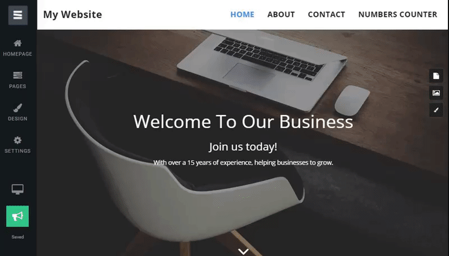Click the brush icon on right edge

[436, 110]
